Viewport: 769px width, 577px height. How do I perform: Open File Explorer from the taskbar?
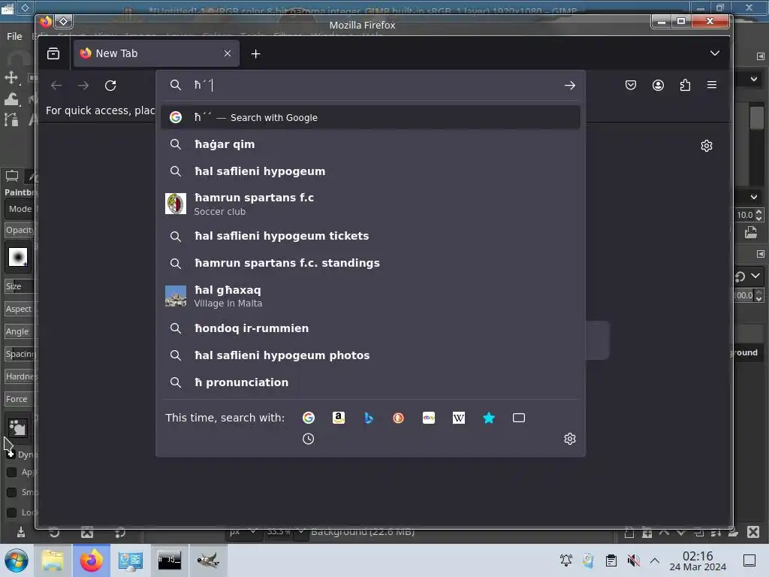pyautogui.click(x=53, y=560)
